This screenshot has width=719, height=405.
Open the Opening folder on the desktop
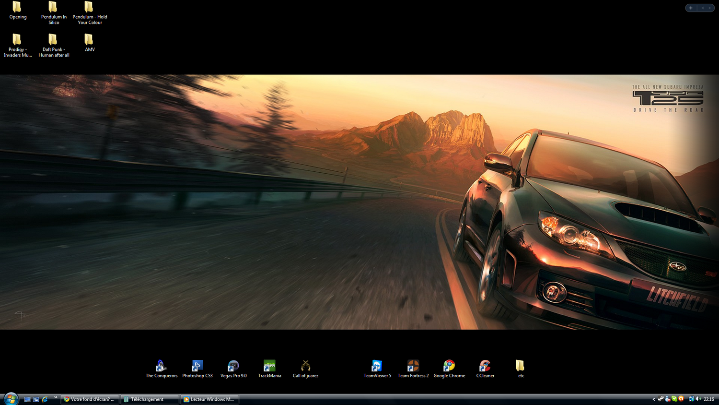point(18,11)
